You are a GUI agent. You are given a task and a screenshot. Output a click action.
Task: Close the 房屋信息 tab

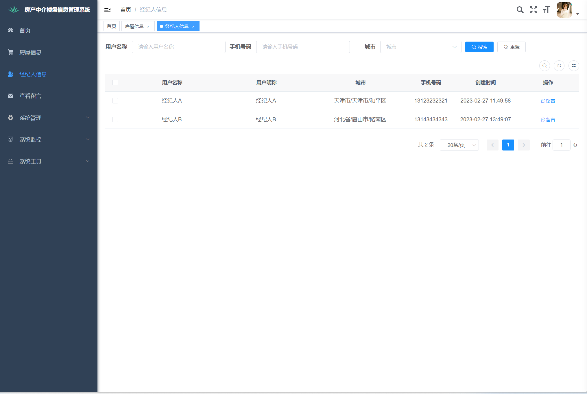click(x=148, y=27)
